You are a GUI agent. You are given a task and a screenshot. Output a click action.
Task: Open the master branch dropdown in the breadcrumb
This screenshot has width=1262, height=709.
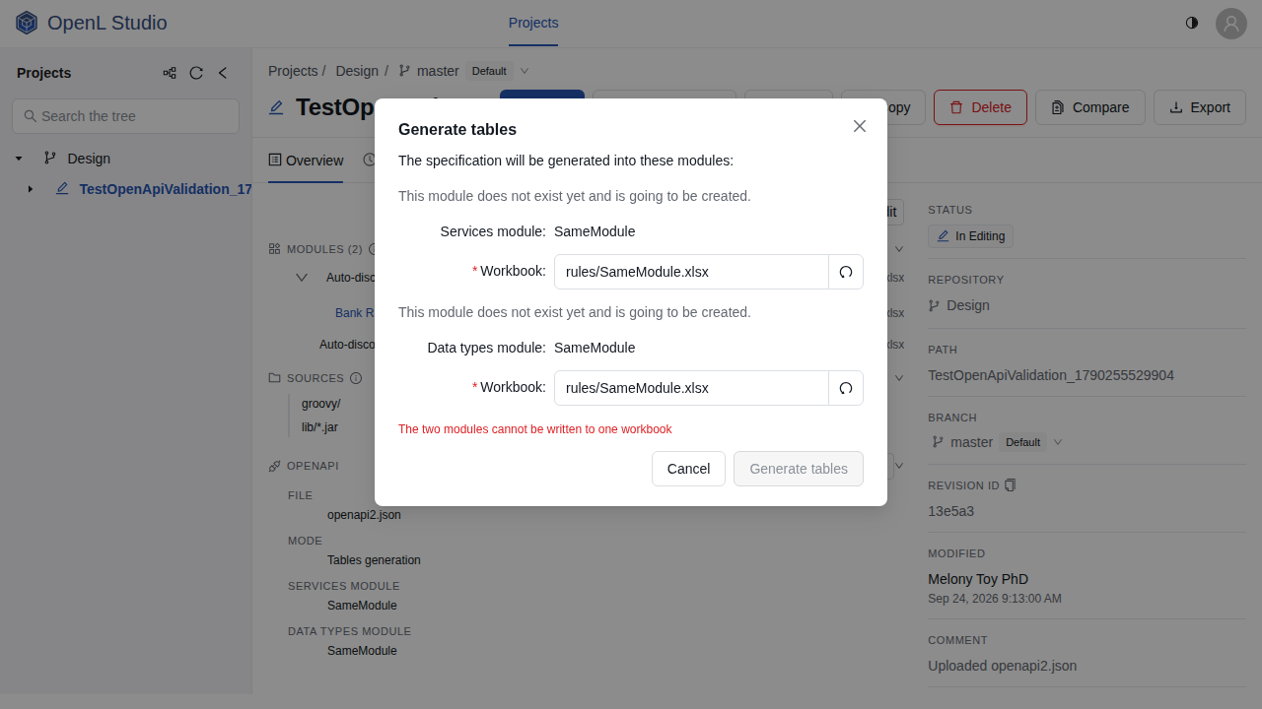click(525, 71)
